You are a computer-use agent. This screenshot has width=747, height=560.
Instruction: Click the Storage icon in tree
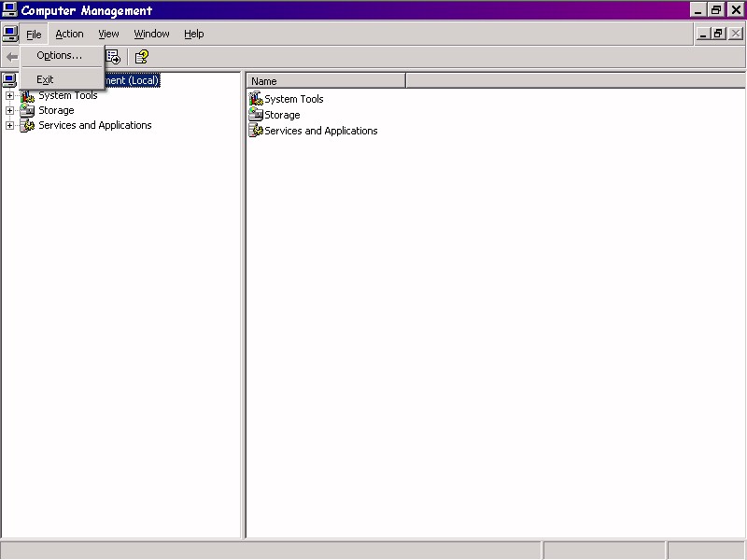point(27,110)
